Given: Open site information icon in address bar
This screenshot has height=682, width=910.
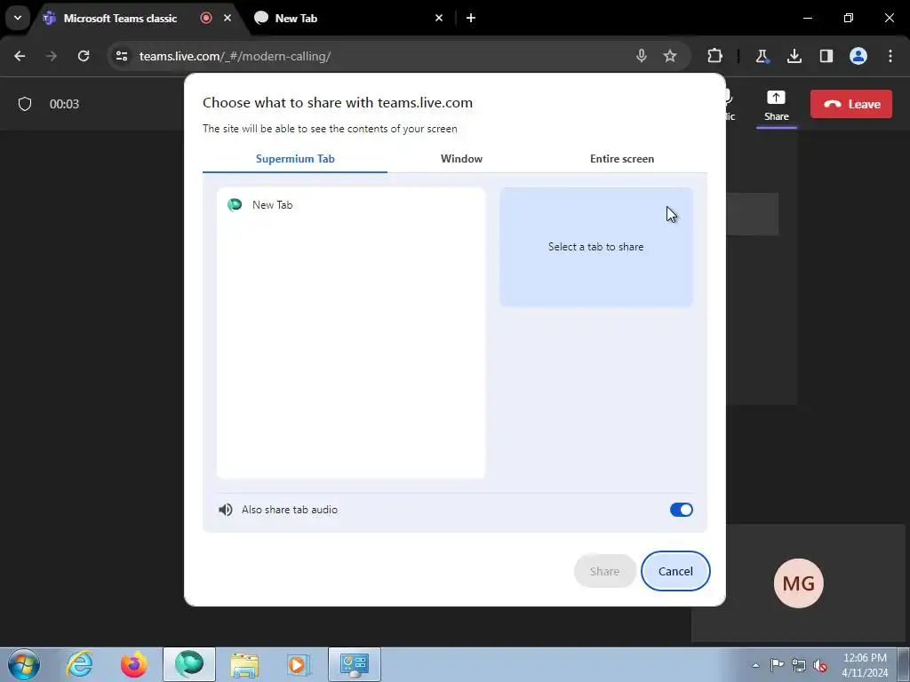Looking at the screenshot, I should tap(122, 56).
